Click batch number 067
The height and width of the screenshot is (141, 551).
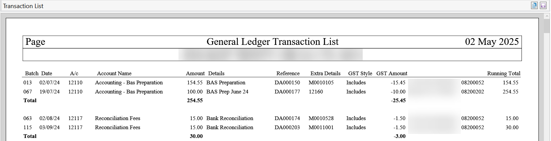click(x=27, y=91)
